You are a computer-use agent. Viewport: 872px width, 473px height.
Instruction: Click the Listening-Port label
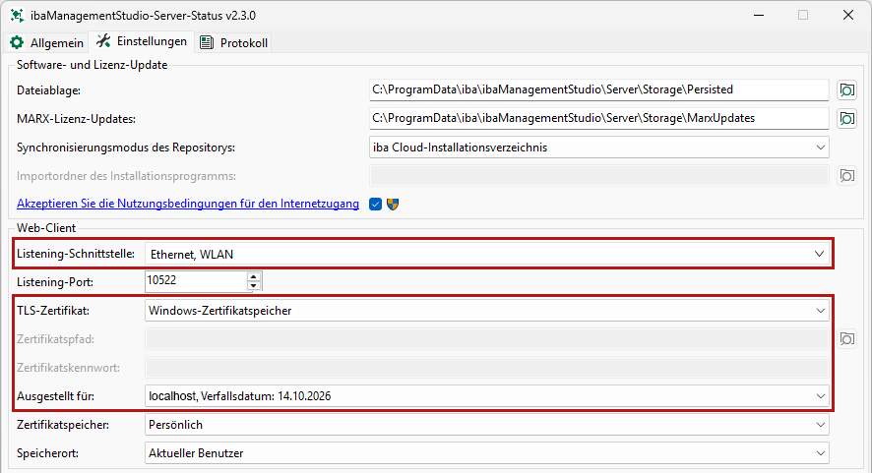(x=55, y=282)
